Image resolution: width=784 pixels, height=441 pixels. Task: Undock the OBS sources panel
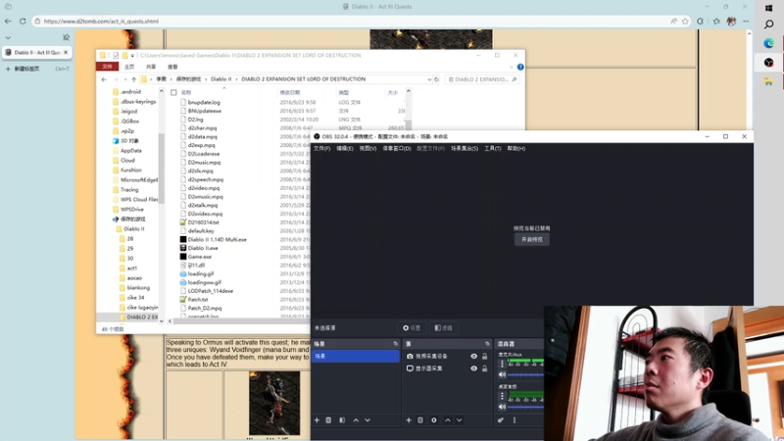pos(487,344)
